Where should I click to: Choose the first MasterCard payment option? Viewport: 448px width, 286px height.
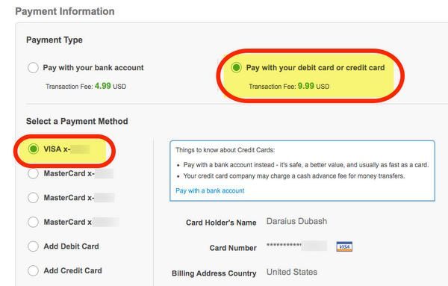33,173
